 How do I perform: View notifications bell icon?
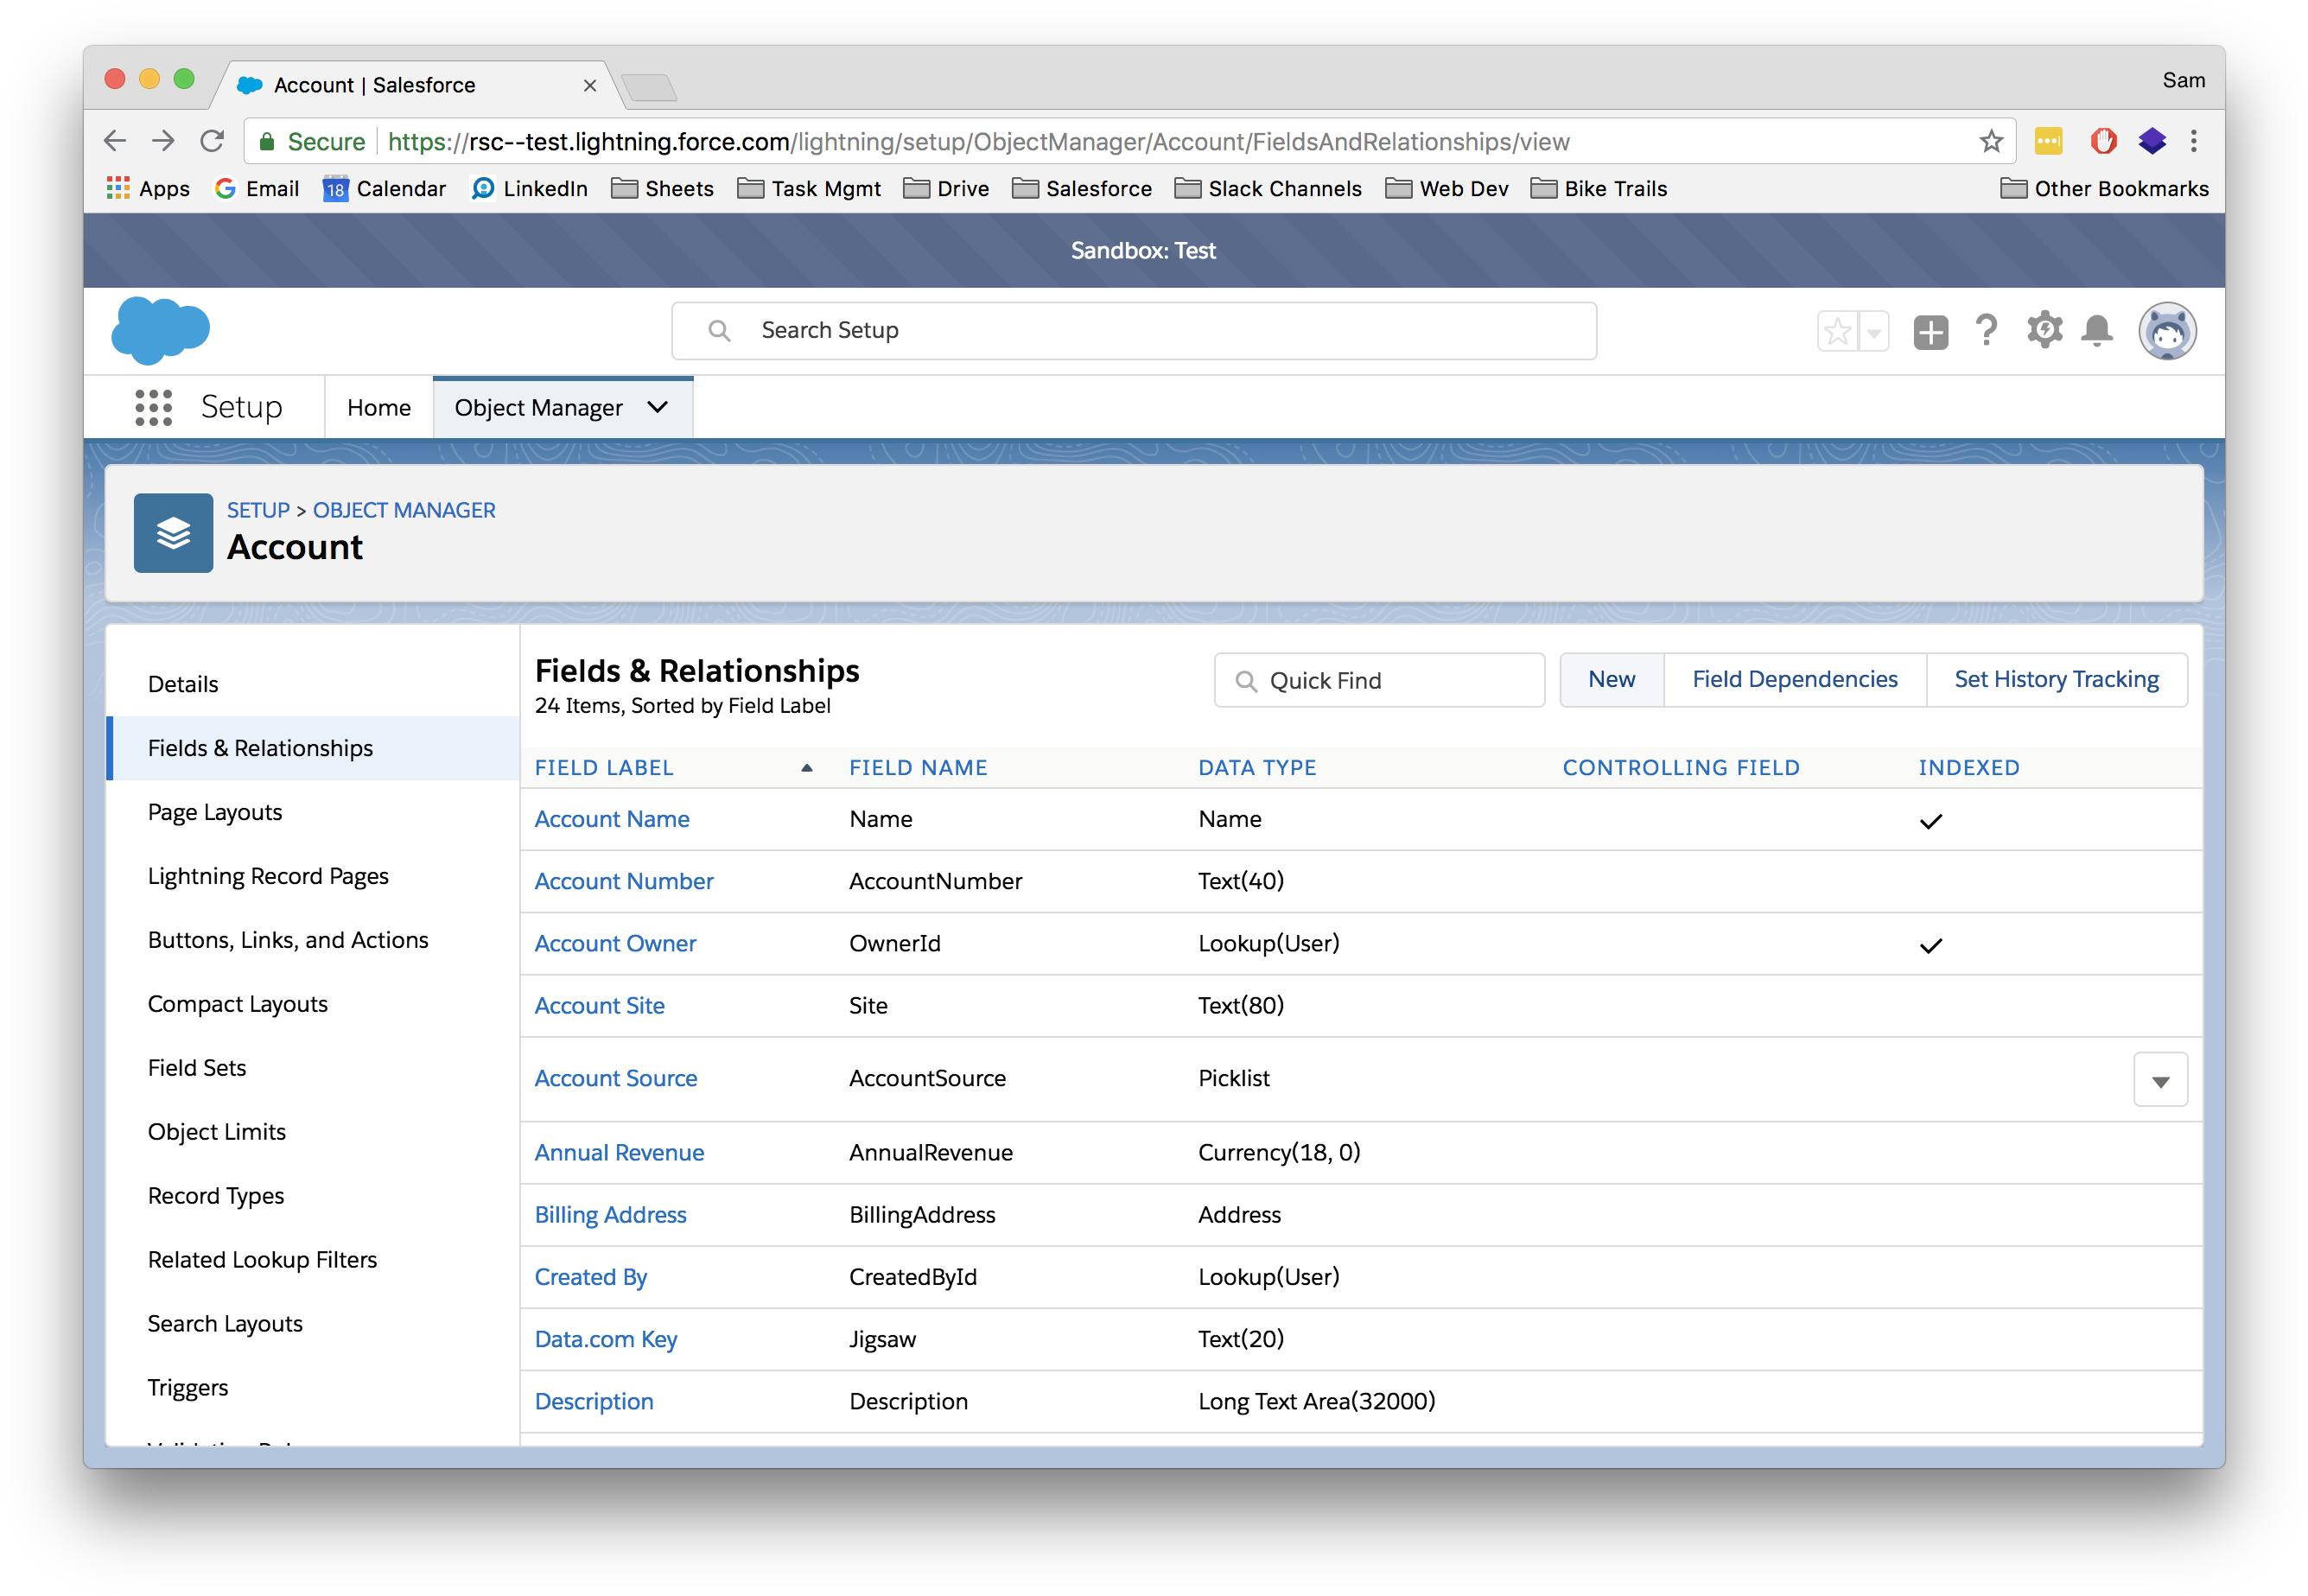pyautogui.click(x=2096, y=330)
